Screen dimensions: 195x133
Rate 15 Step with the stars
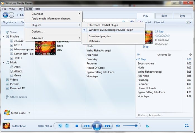pyautogui.click(x=162, y=36)
